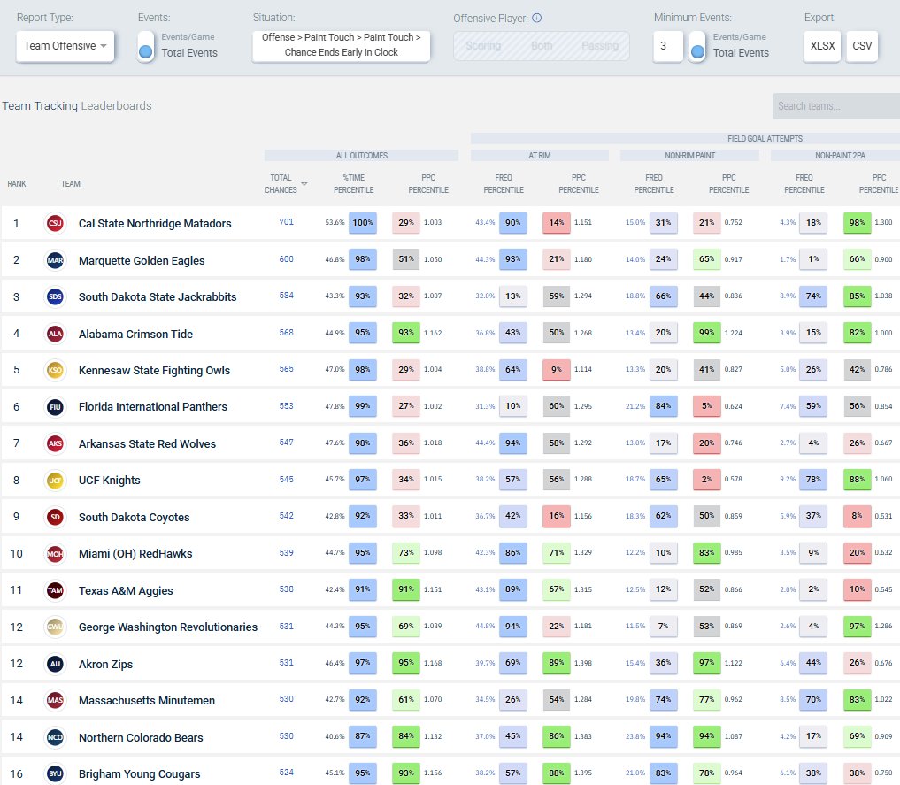
Task: Open Marquette Golden Eagles total chances 600
Action: coord(287,258)
